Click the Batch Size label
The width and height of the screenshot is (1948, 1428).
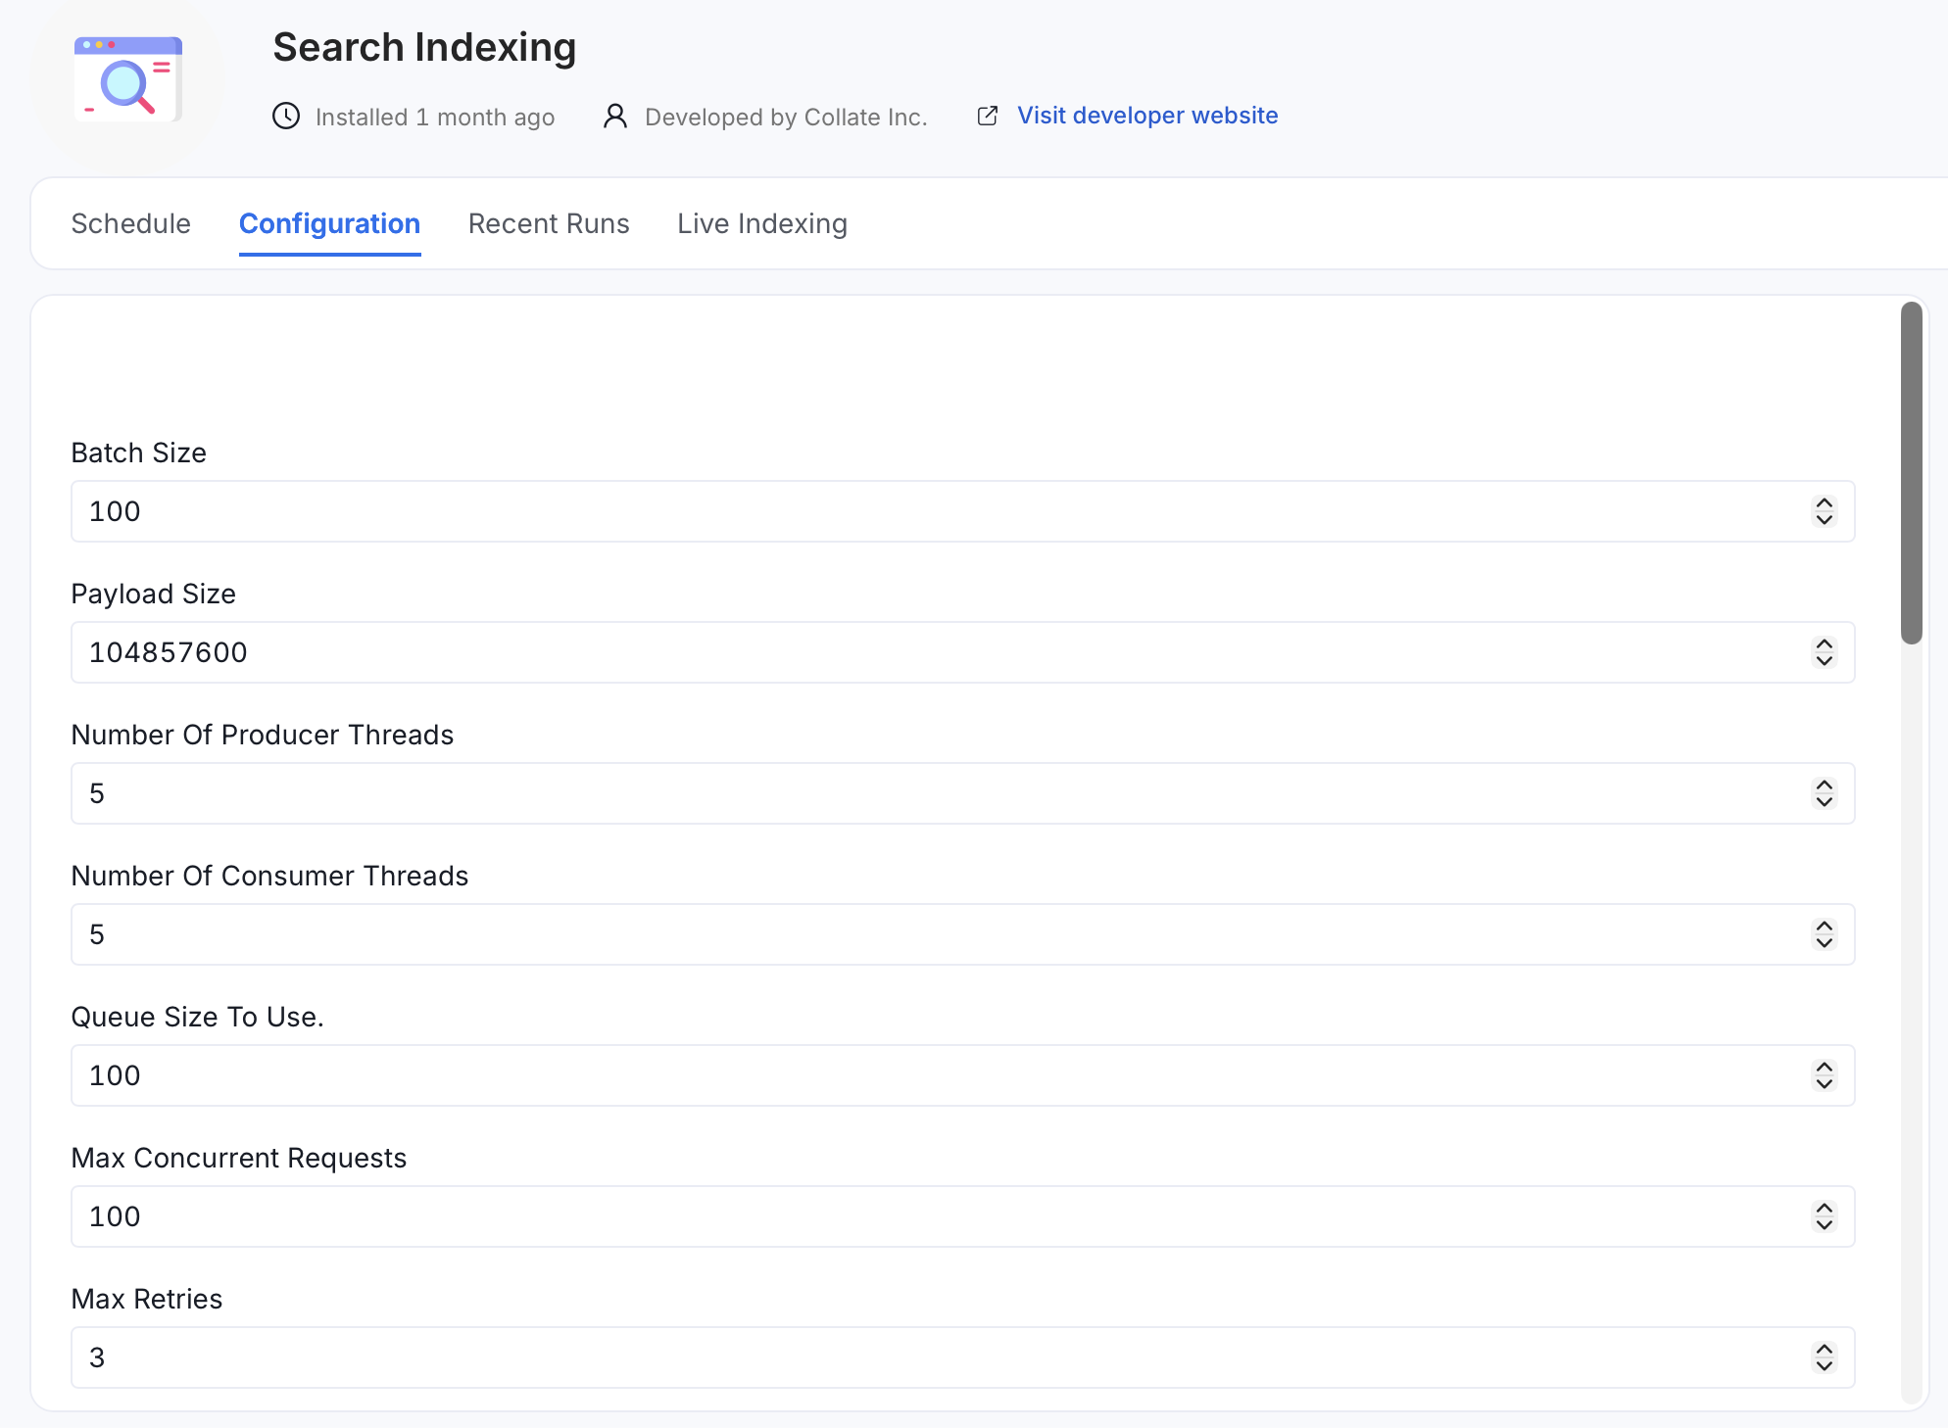point(139,452)
